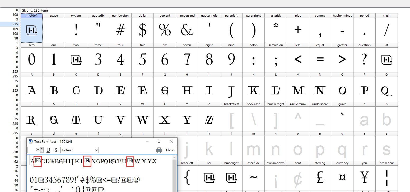410x192 pixels.
Task: Select the asciicircum glyph cell
Action: pyautogui.click(x=298, y=117)
